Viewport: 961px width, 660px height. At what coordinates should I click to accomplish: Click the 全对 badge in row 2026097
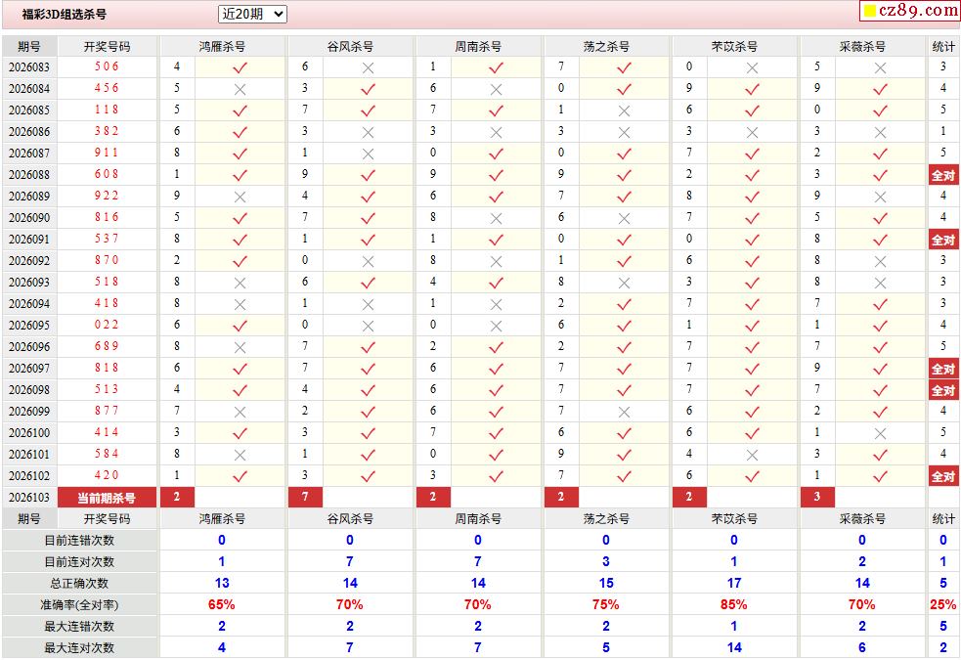click(x=943, y=369)
